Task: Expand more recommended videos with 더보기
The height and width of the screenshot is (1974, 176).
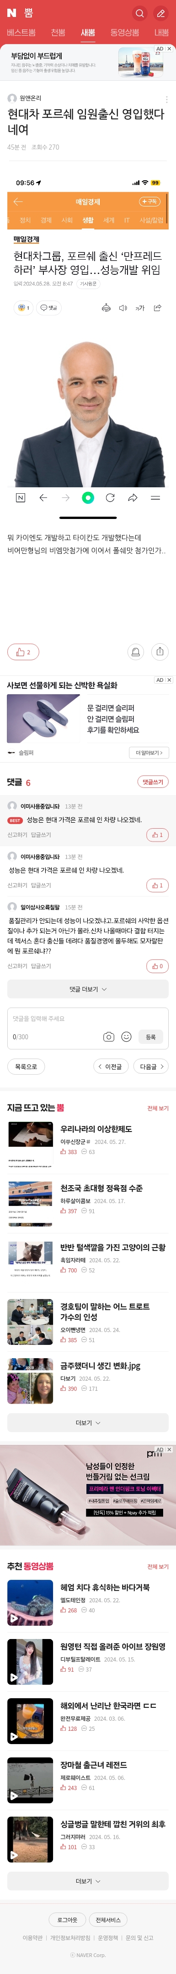Action: tap(88, 1875)
